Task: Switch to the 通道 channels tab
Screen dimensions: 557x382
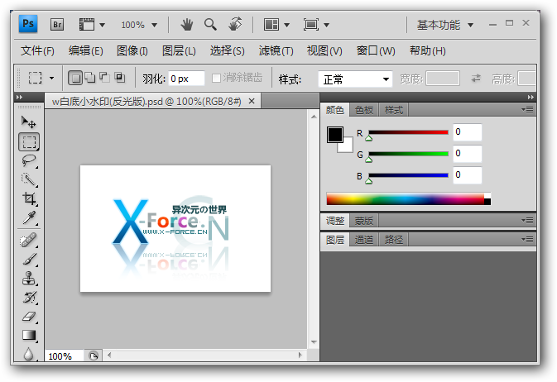Action: click(x=364, y=240)
